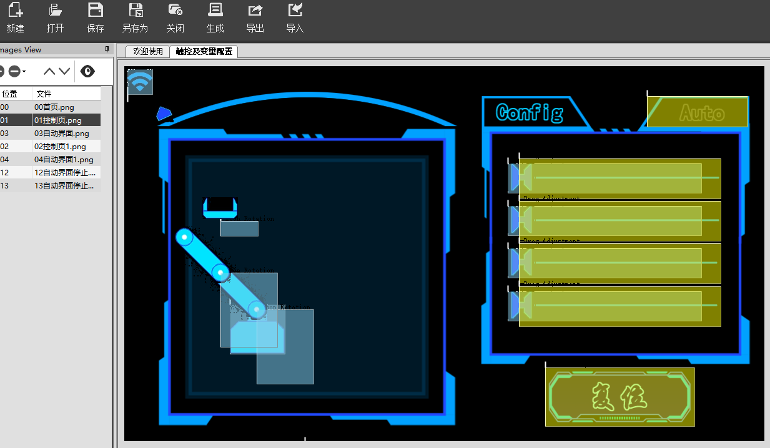Click the 新建 (New) toolbar icon
Image resolution: width=770 pixels, height=448 pixels.
[x=15, y=10]
